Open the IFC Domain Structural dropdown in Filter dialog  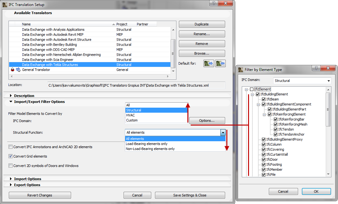pyautogui.click(x=302, y=81)
